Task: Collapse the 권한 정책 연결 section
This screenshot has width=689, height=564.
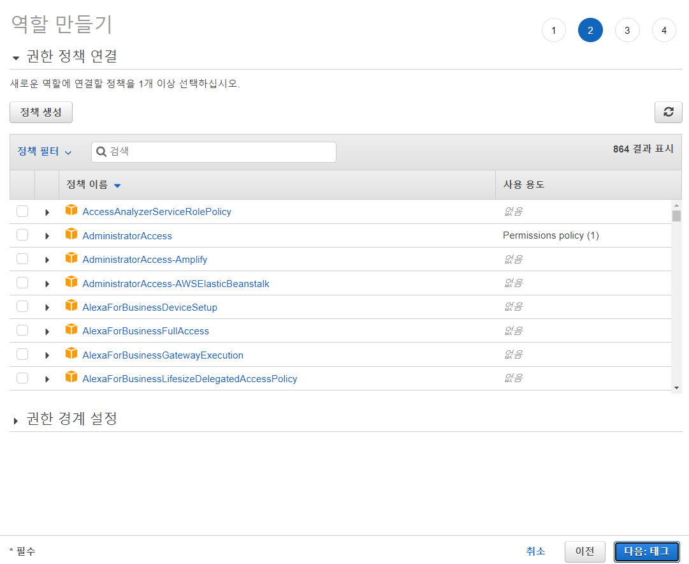Action: (16, 57)
